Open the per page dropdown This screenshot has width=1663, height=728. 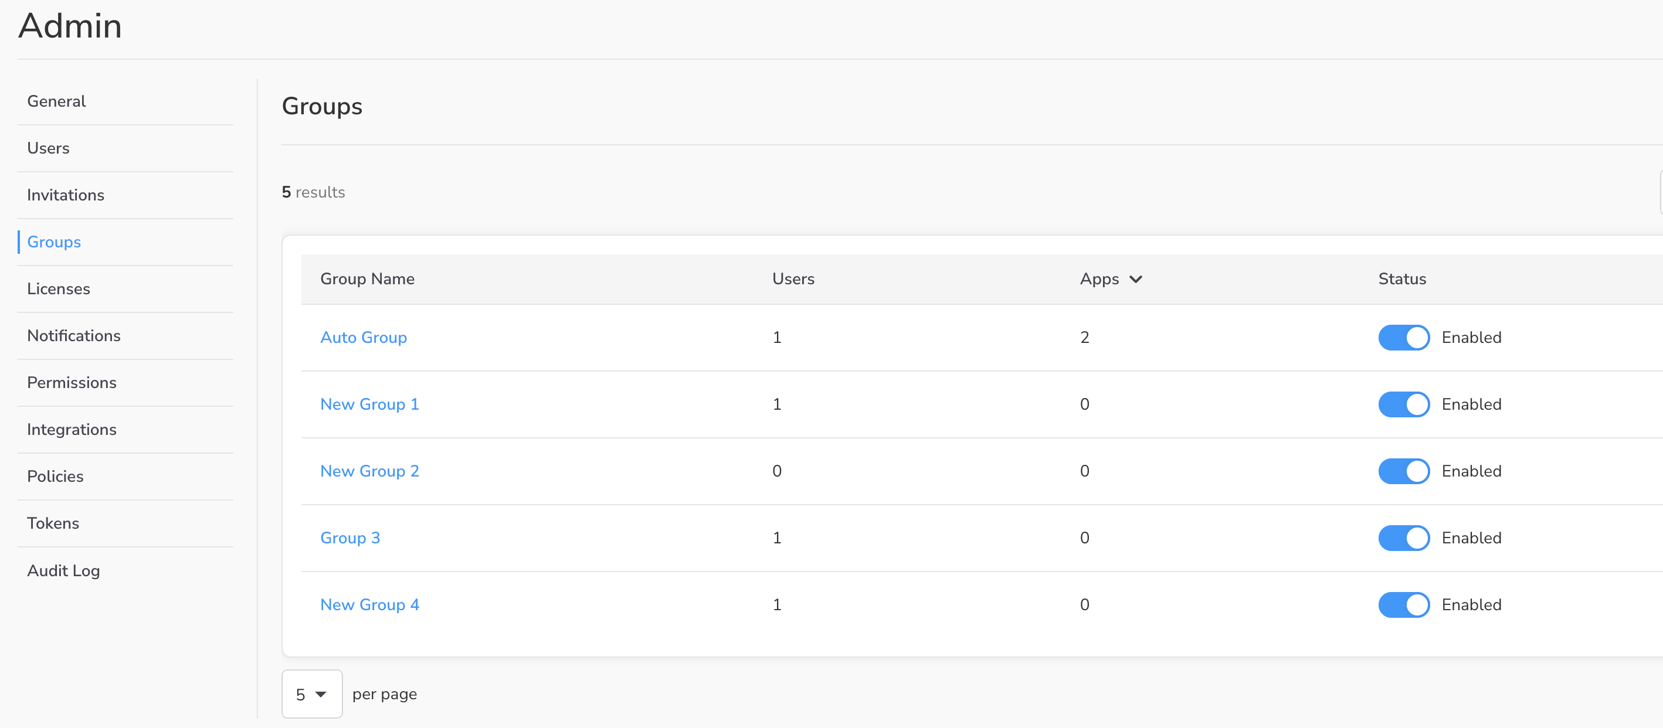pyautogui.click(x=312, y=694)
